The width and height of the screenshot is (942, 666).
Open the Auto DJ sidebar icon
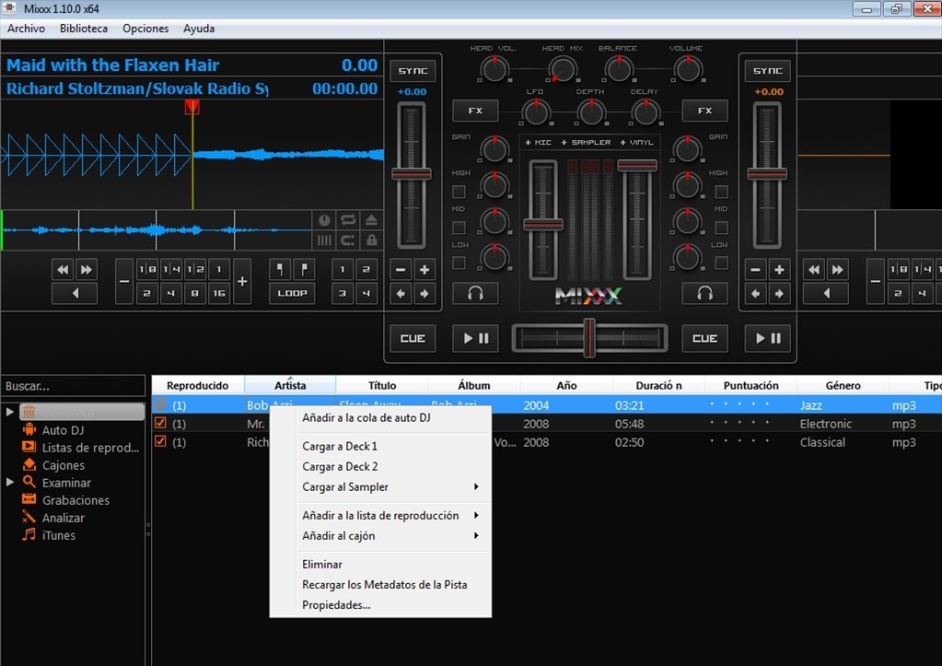click(29, 430)
